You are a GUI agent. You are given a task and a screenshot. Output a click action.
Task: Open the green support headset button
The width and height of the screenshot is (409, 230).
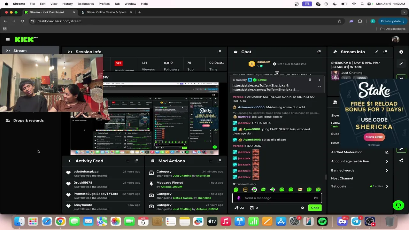coord(398,205)
